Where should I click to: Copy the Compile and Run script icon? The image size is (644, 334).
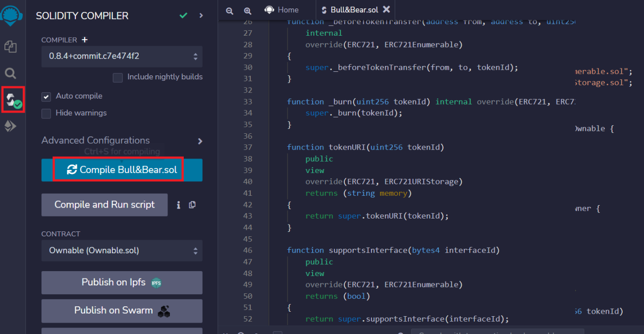click(192, 205)
